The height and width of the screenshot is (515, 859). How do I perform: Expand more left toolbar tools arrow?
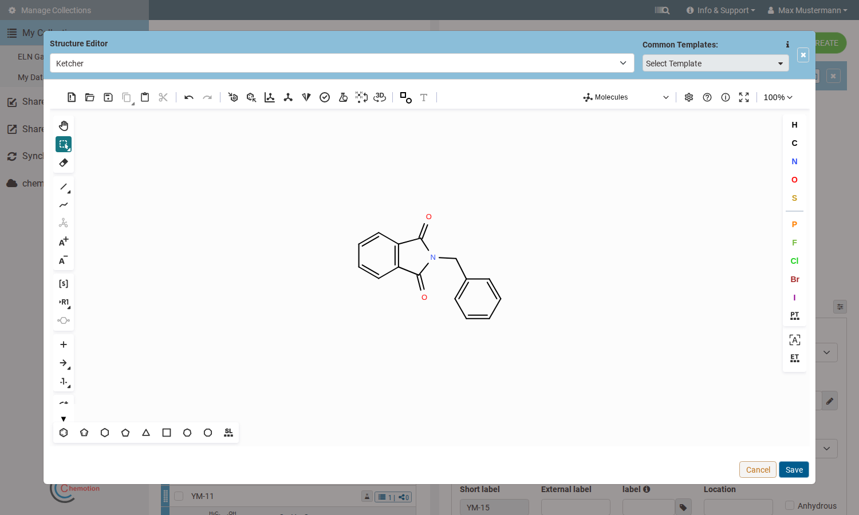tap(64, 419)
